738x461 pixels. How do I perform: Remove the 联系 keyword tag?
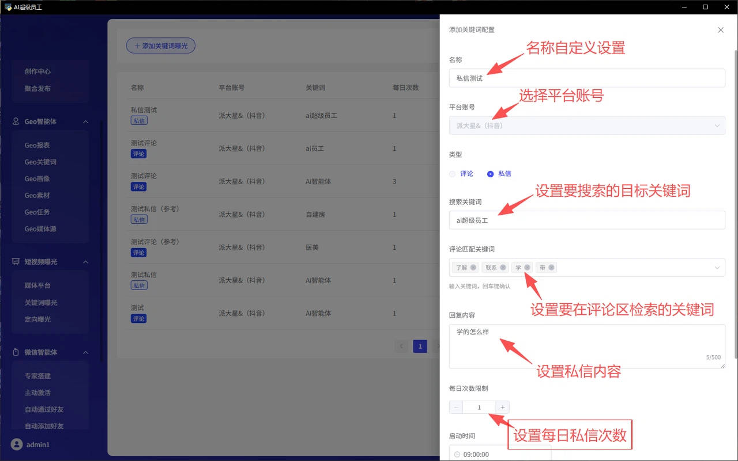point(503,268)
